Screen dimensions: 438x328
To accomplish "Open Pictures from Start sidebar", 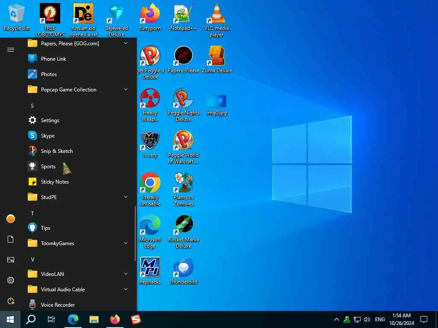I will 11,260.
